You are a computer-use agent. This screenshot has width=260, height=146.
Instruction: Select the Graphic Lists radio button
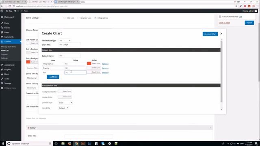click(x=78, y=18)
